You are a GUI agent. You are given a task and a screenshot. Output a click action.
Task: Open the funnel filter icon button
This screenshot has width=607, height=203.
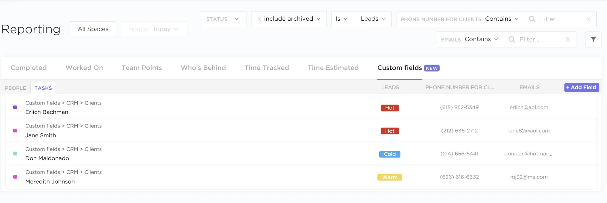(x=593, y=39)
